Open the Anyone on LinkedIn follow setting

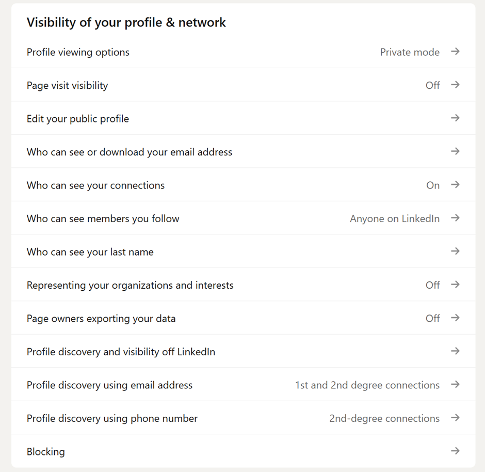coord(395,219)
